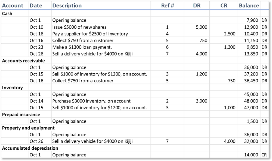
Task: Click the 48,000 balance cell
Action: 251,101
